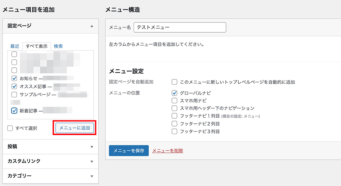Click the メニューを削除 link

point(168,151)
